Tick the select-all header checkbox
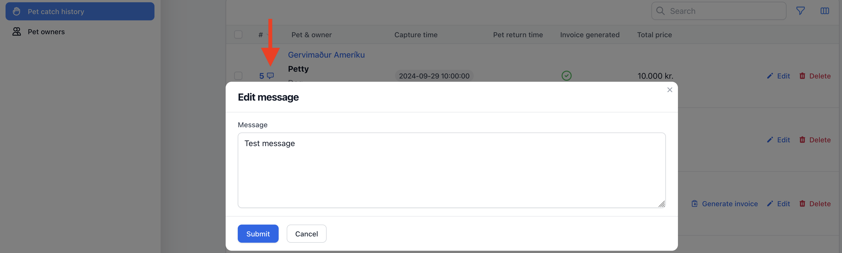842x253 pixels. coord(238,34)
